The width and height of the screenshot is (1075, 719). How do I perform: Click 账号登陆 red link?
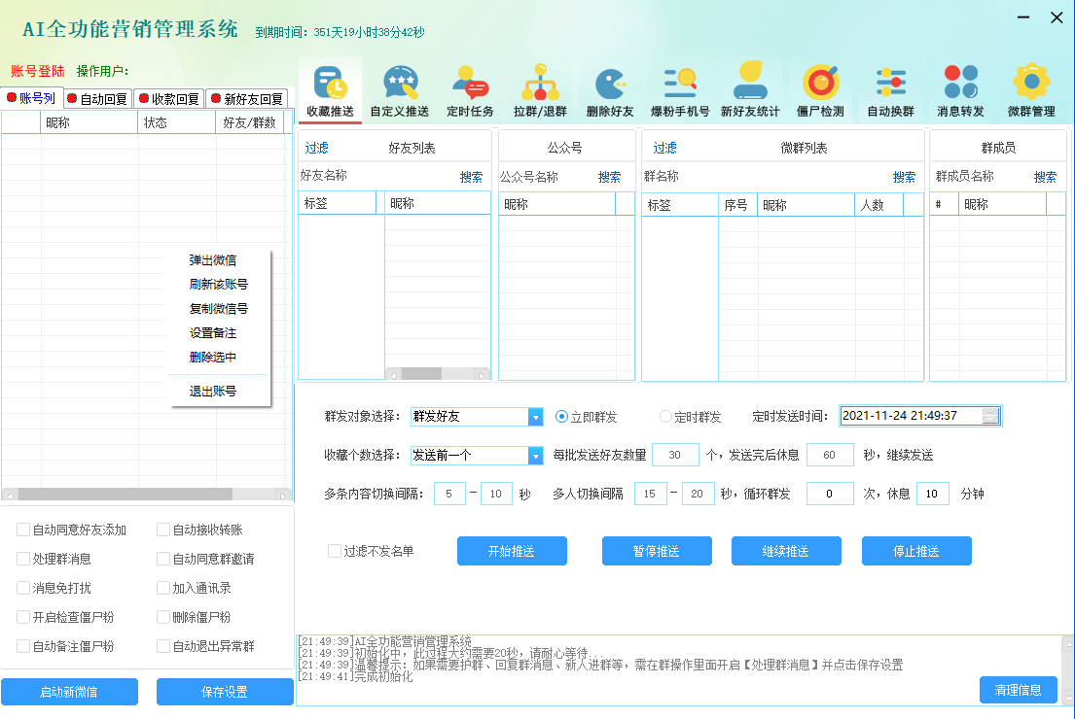[x=38, y=71]
